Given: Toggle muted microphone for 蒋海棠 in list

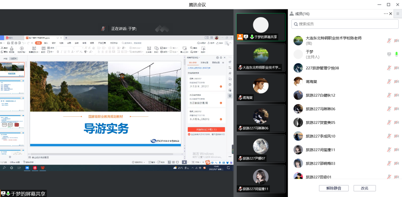Looking at the screenshot, I should (x=389, y=81).
